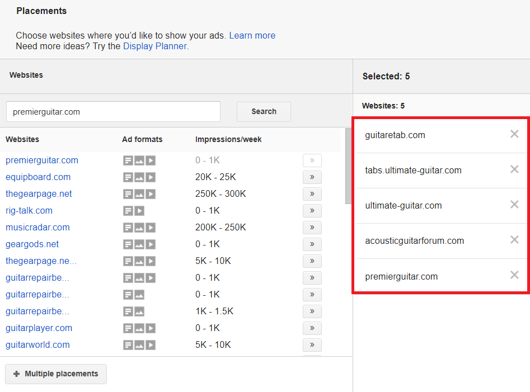Select the 200K - 250K impressions value
Viewport: 530px width, 392px height.
click(x=221, y=227)
